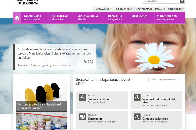196x130 pixels.
Task: Click the home icon in purple navigation bar
Action: coord(17,18)
